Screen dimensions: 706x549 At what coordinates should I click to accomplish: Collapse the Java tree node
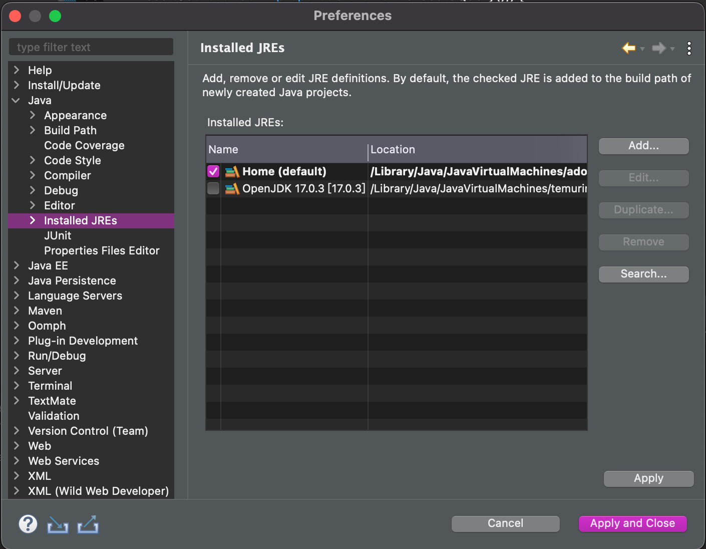pyautogui.click(x=17, y=100)
